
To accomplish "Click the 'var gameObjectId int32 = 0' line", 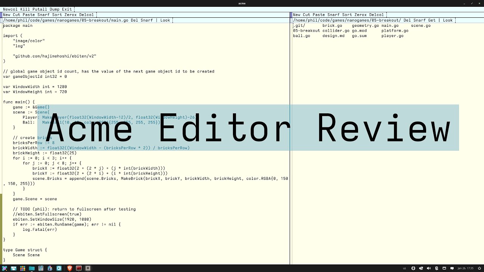I will pos(35,76).
